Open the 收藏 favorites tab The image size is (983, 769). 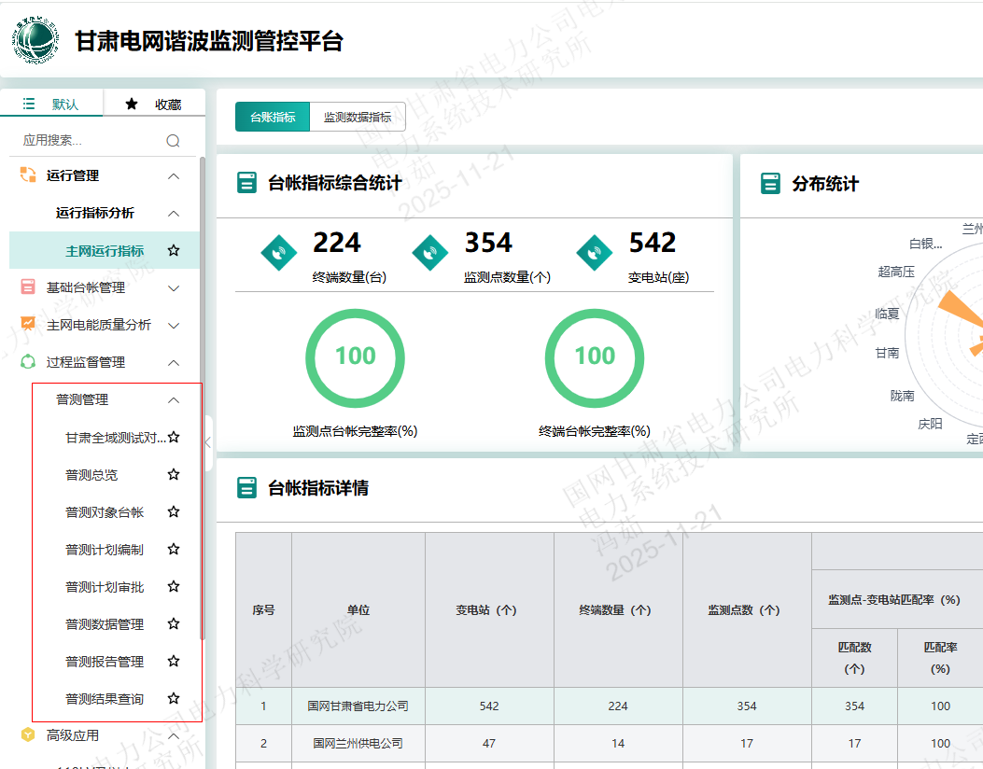click(x=154, y=105)
